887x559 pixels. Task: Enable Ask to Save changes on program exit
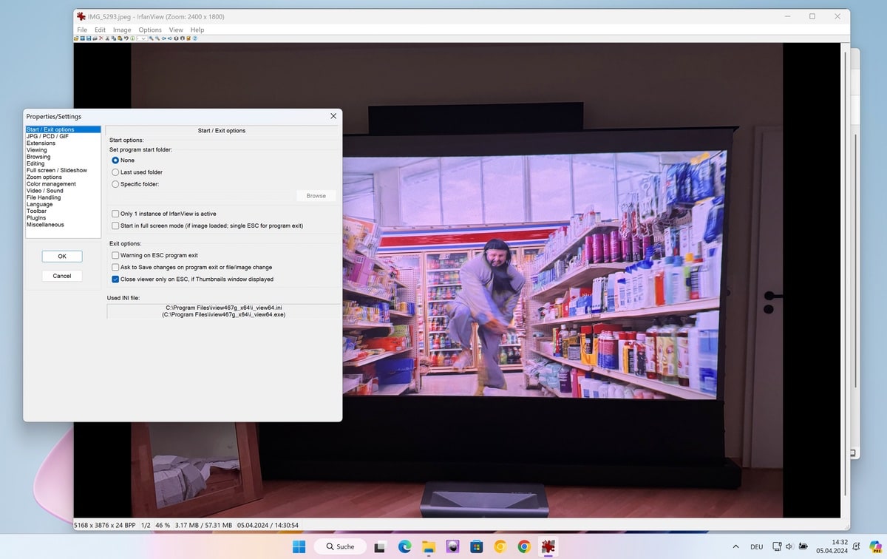[x=115, y=267]
